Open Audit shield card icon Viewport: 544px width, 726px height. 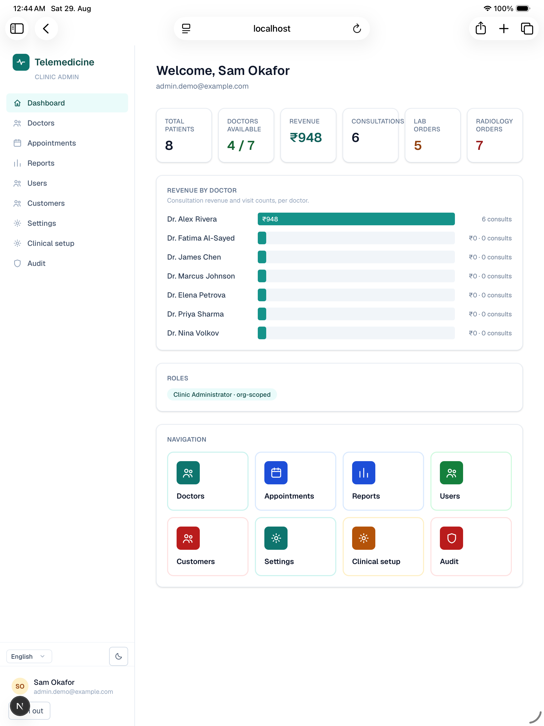click(451, 538)
